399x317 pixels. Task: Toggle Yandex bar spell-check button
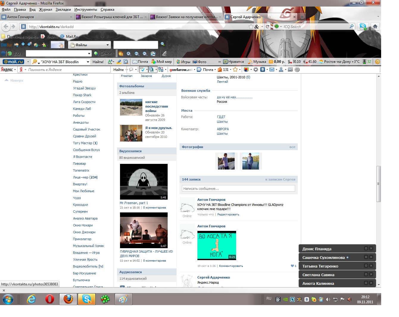click(142, 69)
